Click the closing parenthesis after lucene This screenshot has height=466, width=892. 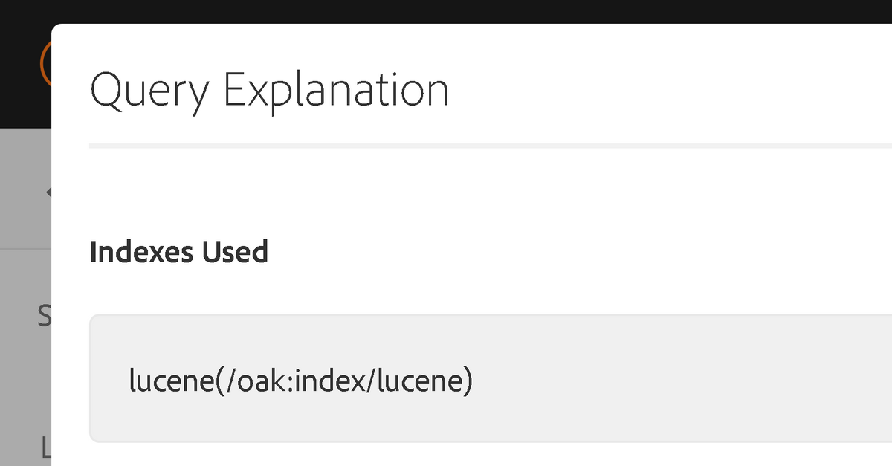(468, 381)
